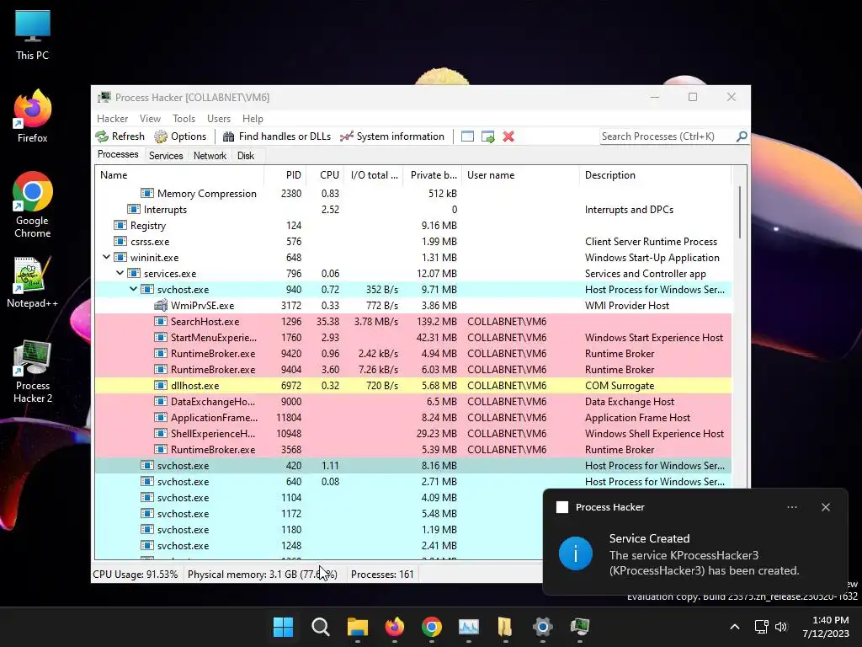Sort by the PID column header

point(285,175)
